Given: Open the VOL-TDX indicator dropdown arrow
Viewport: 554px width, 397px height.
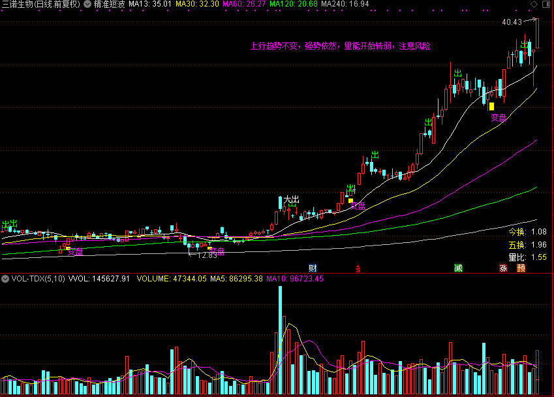Looking at the screenshot, I should [5, 279].
